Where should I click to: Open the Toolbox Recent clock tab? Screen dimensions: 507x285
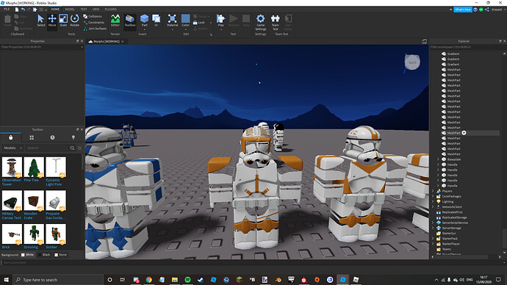tap(52, 137)
